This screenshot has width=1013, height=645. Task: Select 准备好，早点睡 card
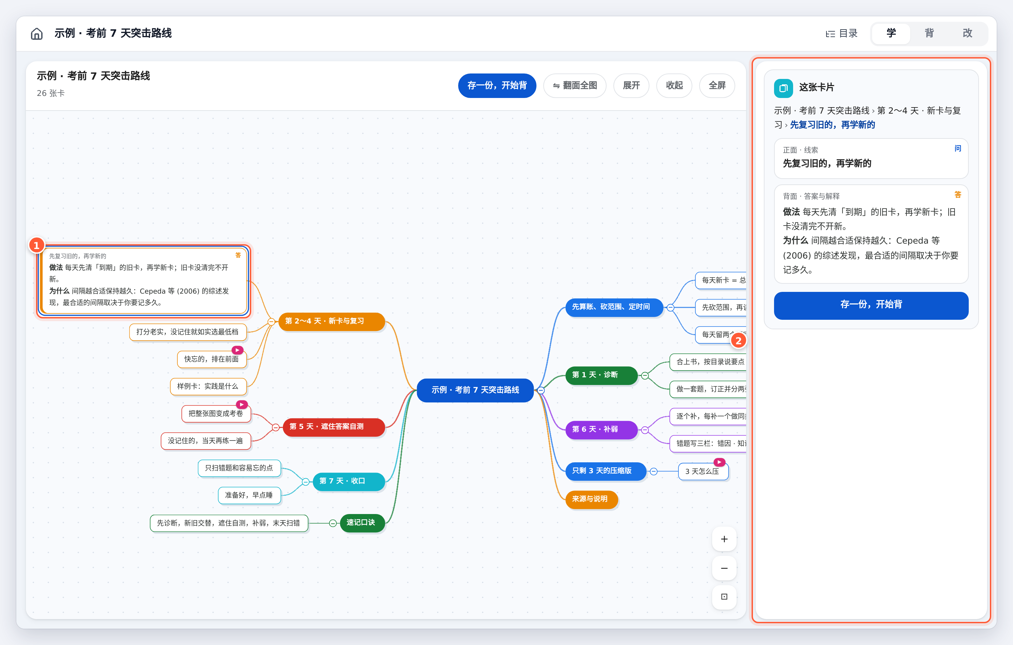(x=249, y=495)
